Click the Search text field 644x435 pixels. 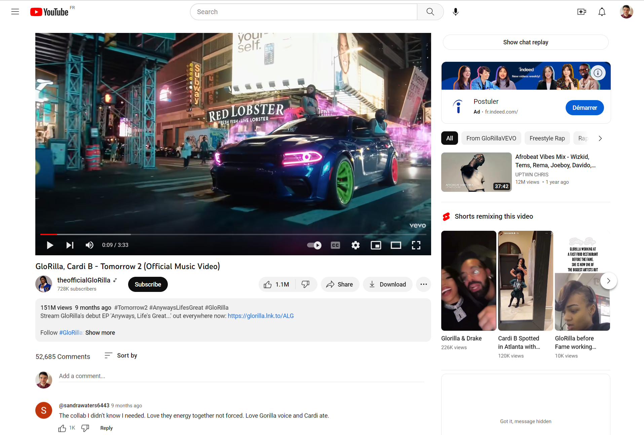coord(304,12)
